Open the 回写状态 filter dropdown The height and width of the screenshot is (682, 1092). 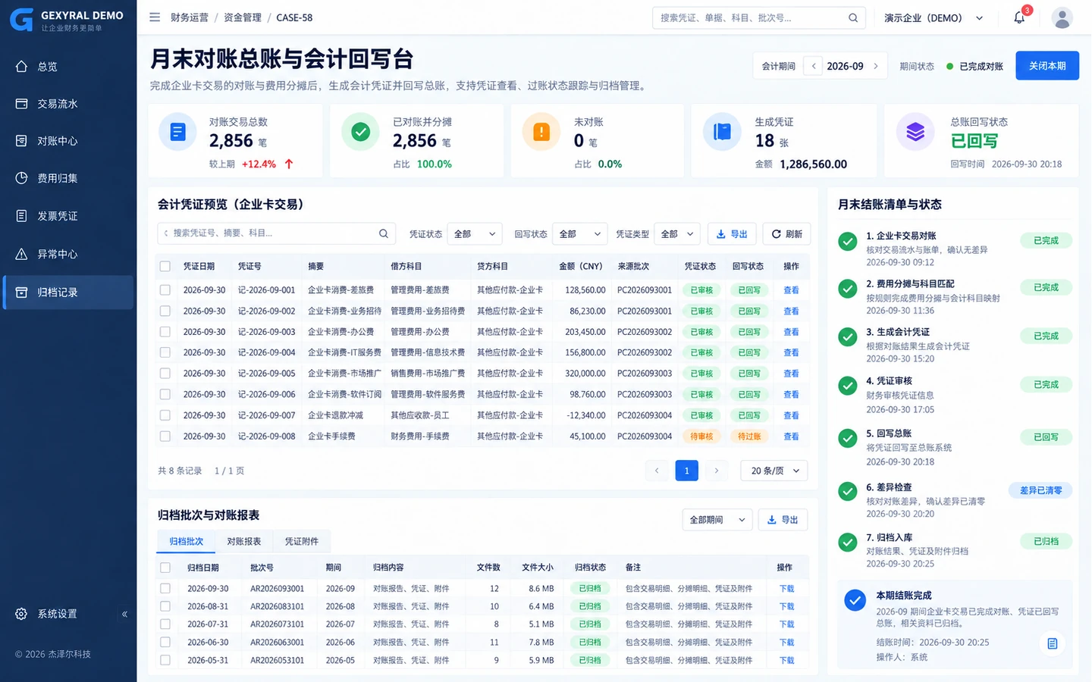(x=580, y=234)
